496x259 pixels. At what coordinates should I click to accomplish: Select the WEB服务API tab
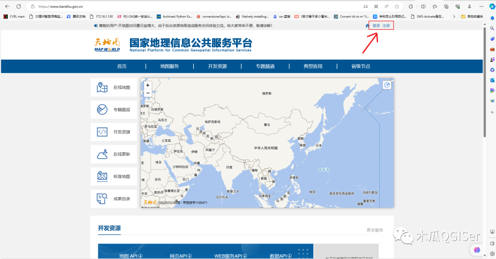pyautogui.click(x=231, y=256)
